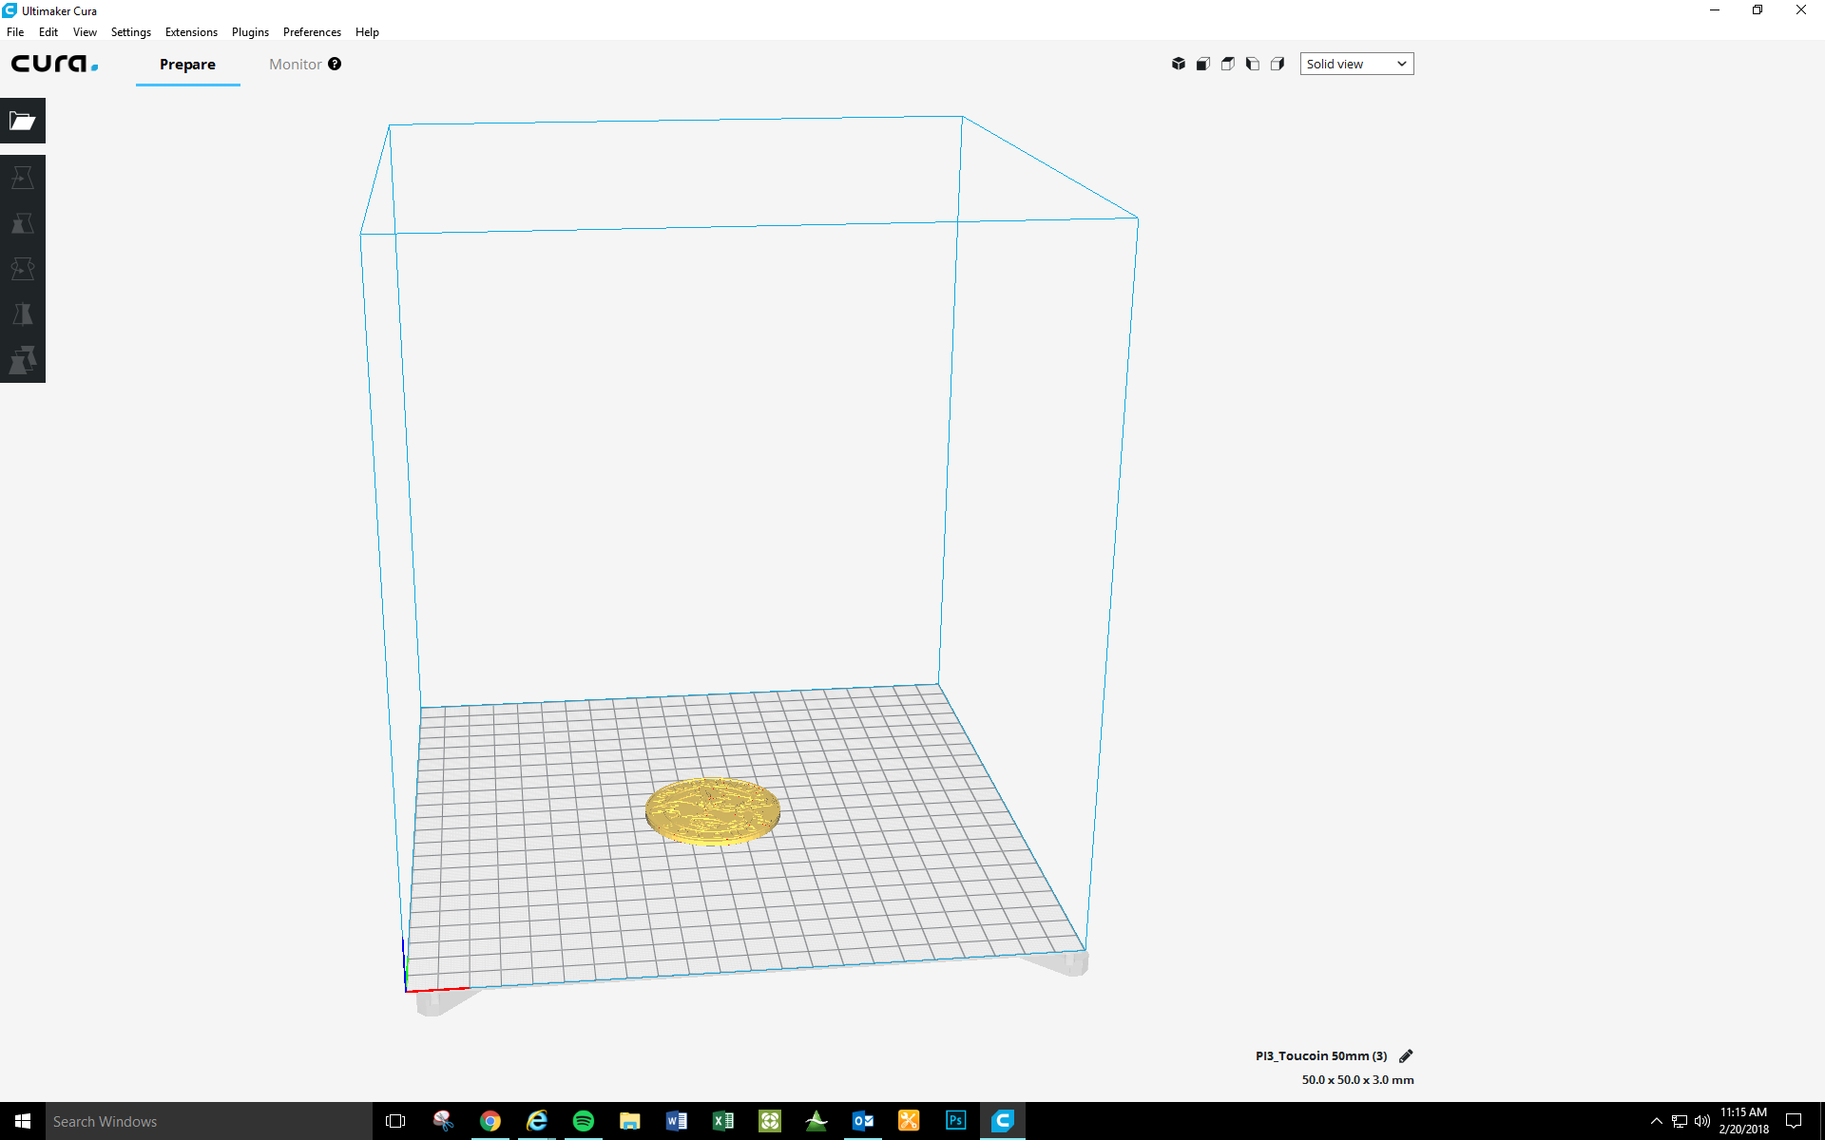Click the Monitor help question mark icon
The width and height of the screenshot is (1825, 1140).
click(x=335, y=64)
